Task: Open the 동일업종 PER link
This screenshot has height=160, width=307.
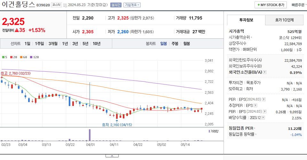Action: tap(242, 128)
